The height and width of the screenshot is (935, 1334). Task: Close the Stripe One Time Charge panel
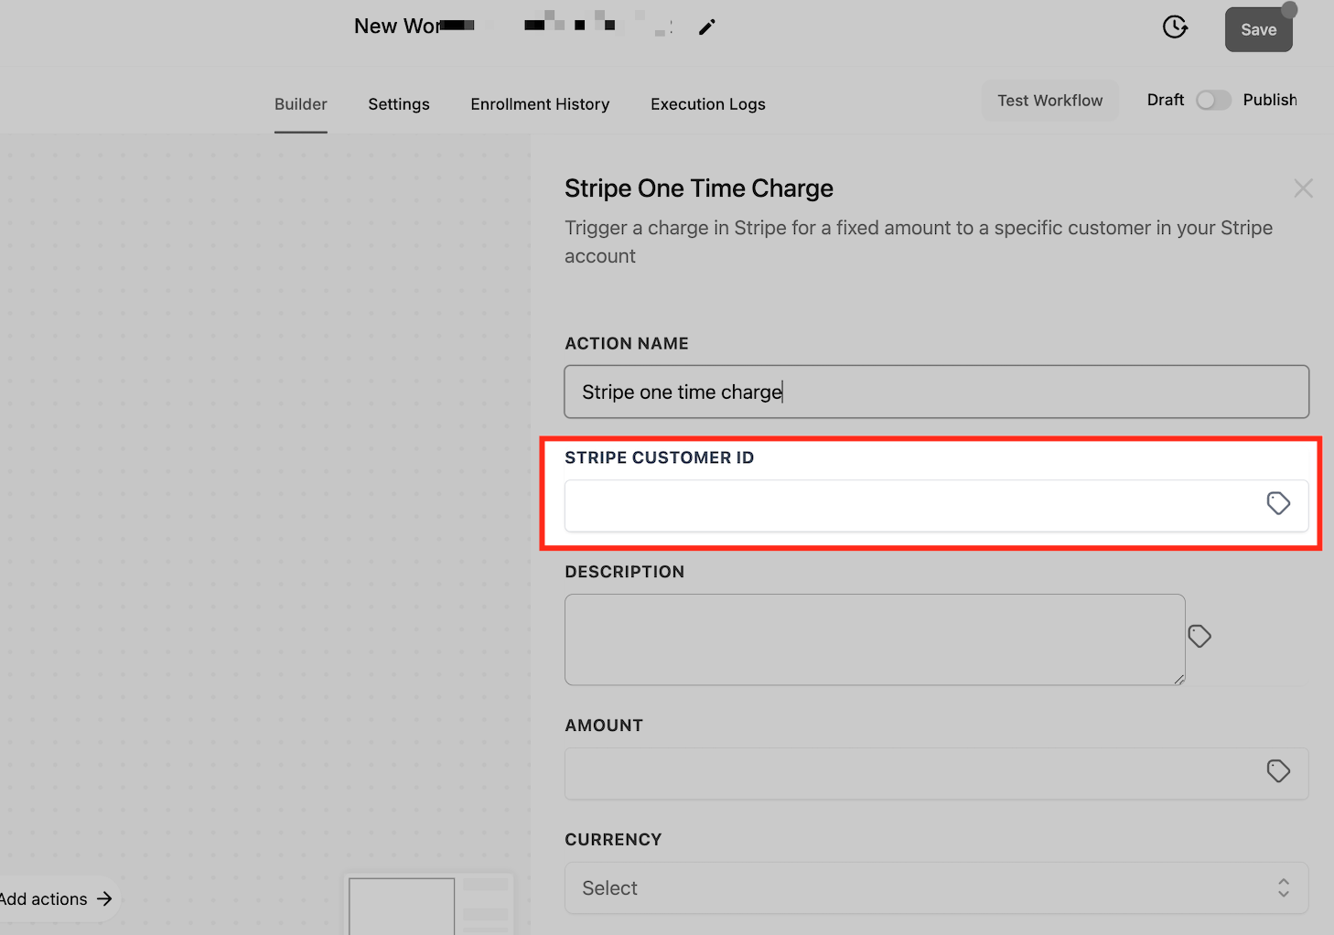coord(1304,188)
